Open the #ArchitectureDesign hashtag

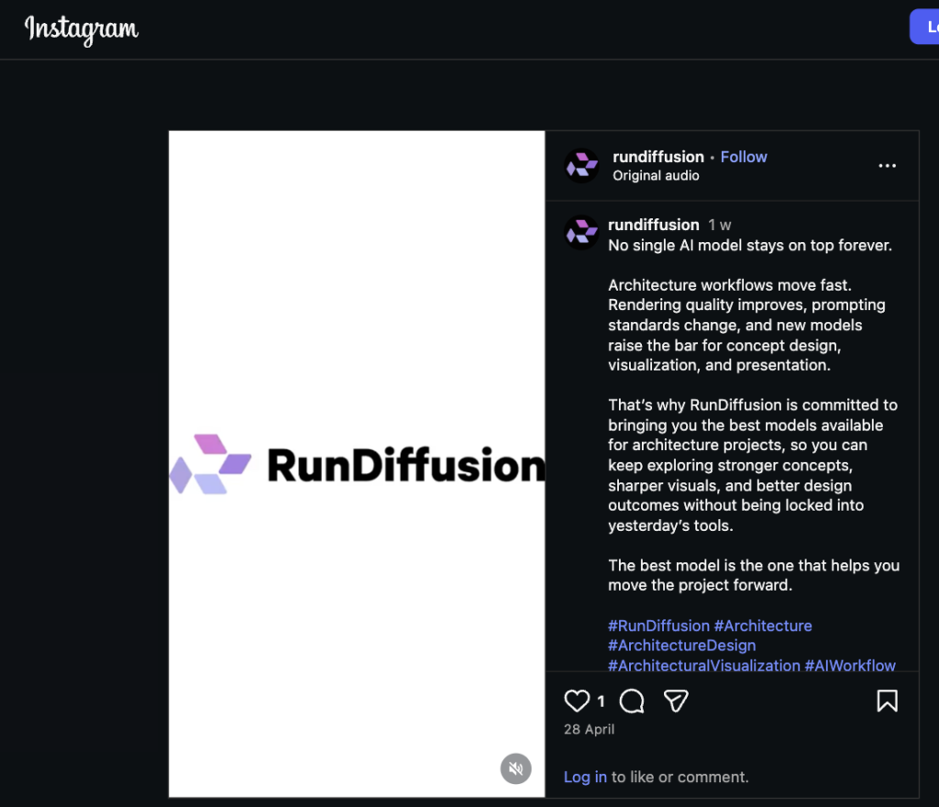click(682, 646)
